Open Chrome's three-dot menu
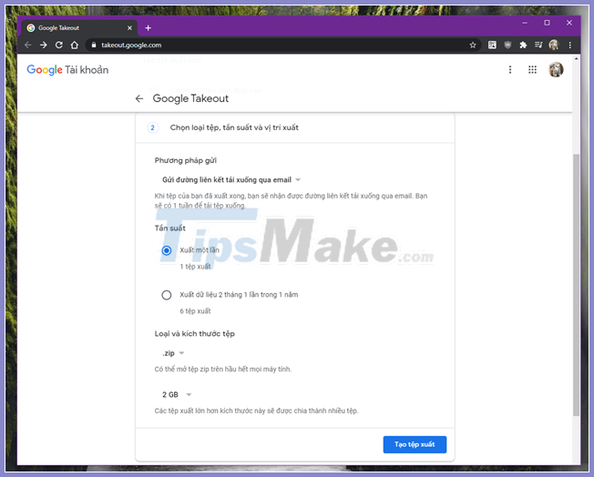The image size is (594, 477). point(569,45)
